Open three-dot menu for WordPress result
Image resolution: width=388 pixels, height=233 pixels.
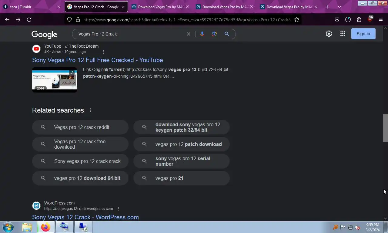[118, 209]
